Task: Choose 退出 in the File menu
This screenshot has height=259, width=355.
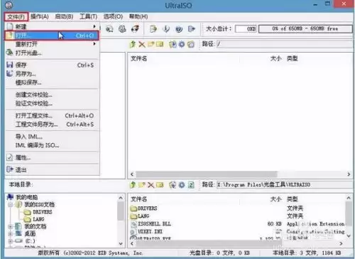Action: pyautogui.click(x=52, y=170)
